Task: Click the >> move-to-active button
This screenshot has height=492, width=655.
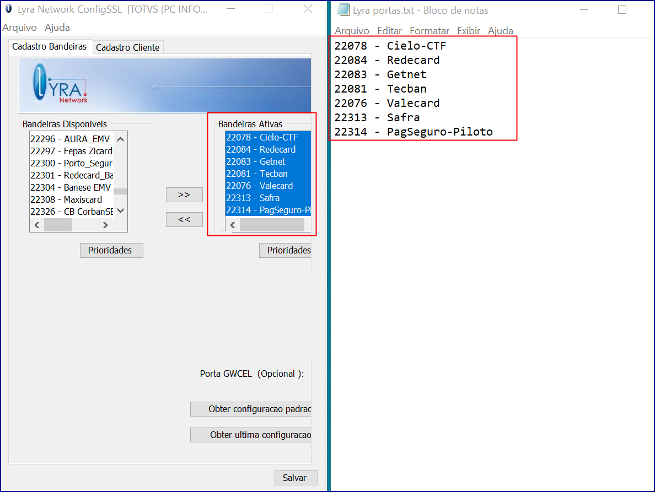Action: tap(184, 195)
